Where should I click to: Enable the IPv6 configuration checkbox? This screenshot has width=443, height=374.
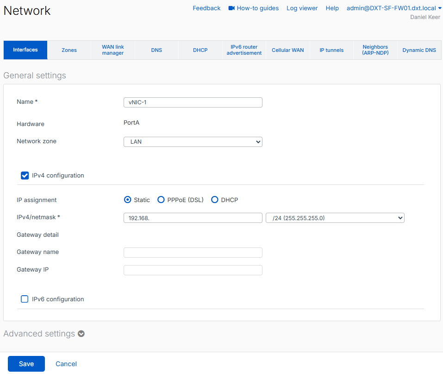pyautogui.click(x=25, y=299)
